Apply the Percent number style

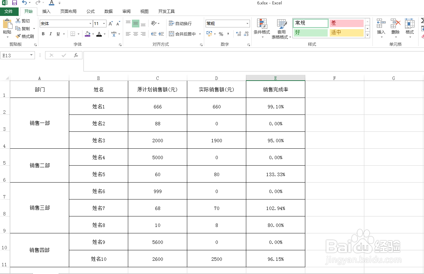point(220,34)
